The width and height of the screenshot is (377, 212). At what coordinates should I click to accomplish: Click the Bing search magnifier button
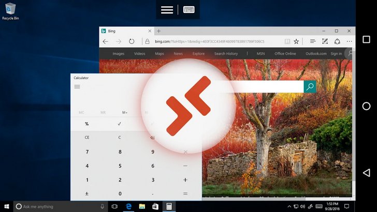310,87
